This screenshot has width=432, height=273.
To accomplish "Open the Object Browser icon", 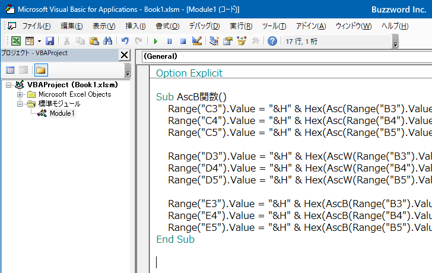I will coord(242,41).
